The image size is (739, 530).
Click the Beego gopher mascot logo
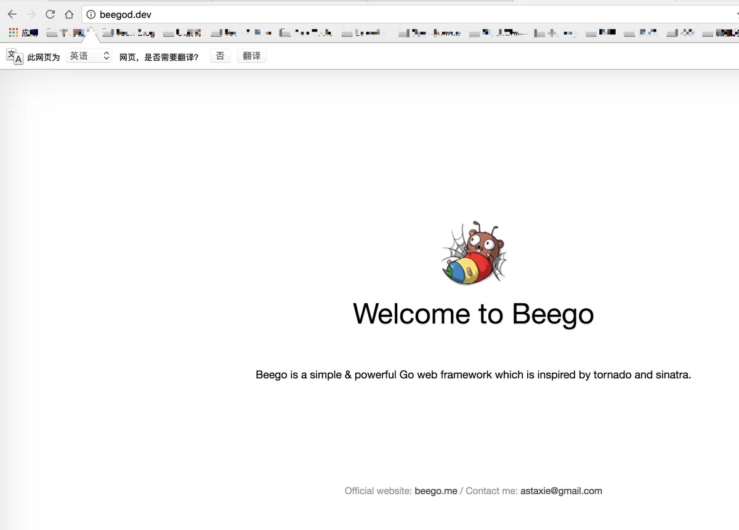pos(474,253)
